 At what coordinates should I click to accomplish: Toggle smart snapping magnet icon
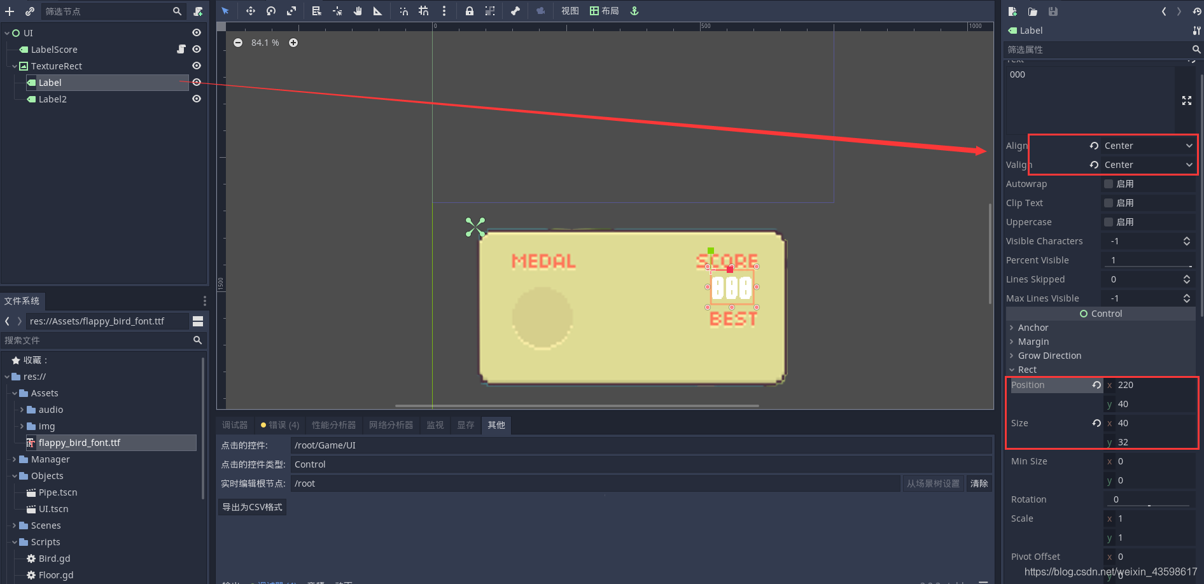click(x=403, y=11)
